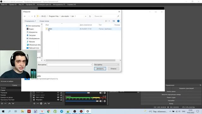Expand chevron after Program Files in path
The width and height of the screenshot is (202, 114).
click(60, 16)
